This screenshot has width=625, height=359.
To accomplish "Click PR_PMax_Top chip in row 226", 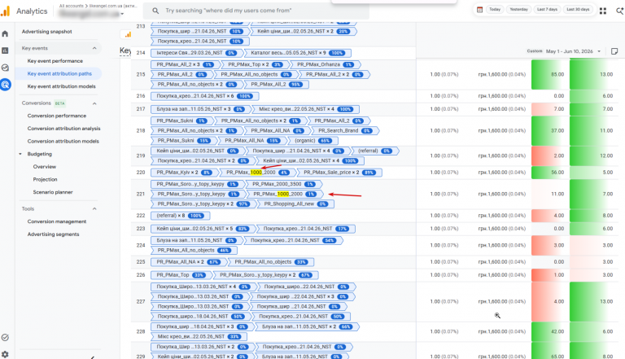I will [181, 275].
